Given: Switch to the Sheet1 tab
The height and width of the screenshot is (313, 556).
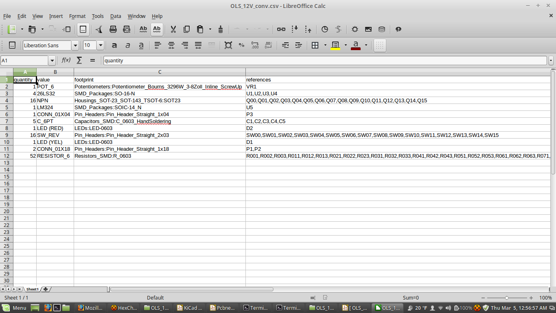Looking at the screenshot, I should (33, 289).
